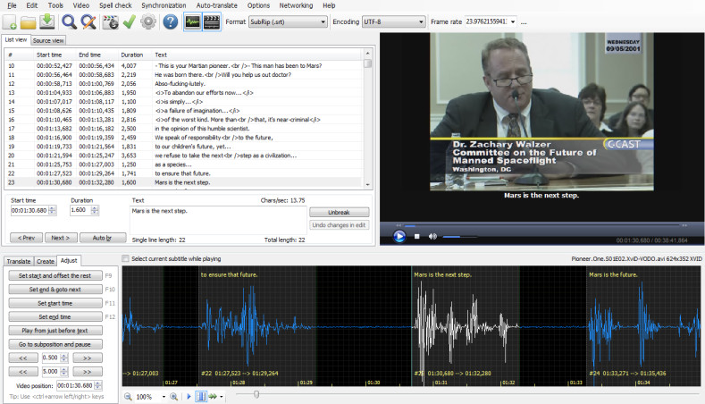Open the Networking menu
705x404 pixels.
pos(296,5)
